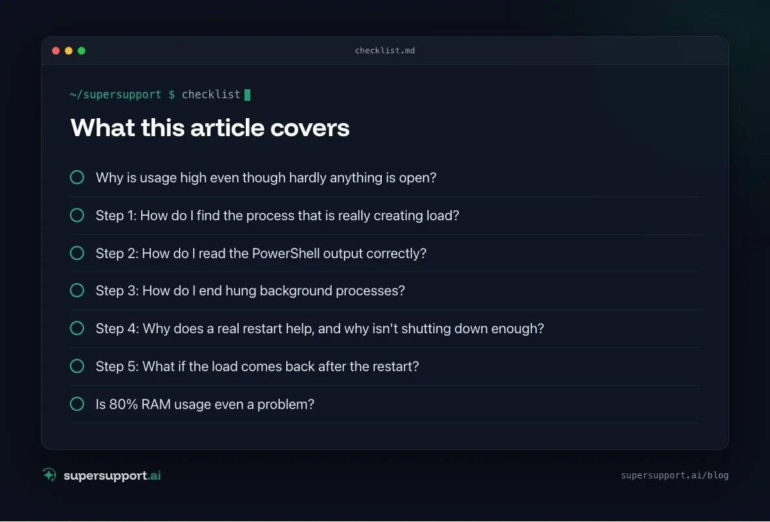
Task: Select "Step 3: How do I end hung" text
Action: tap(250, 290)
